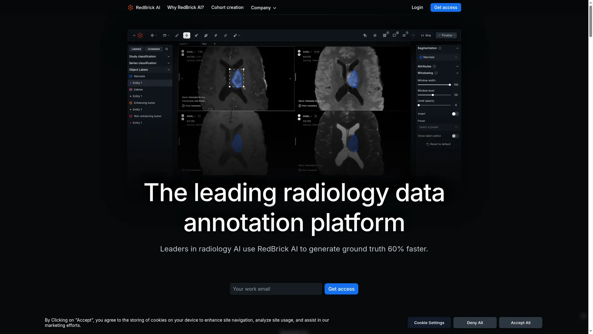The image size is (593, 334).
Task: Expand the Series classification section
Action: pyautogui.click(x=150, y=63)
